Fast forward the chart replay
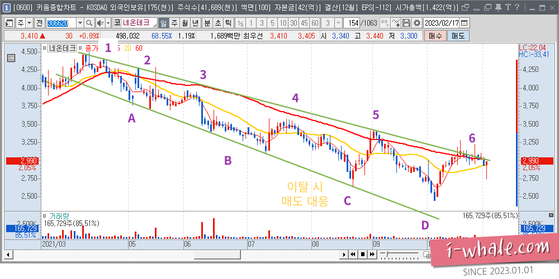Image resolution: width=559 pixels, height=279 pixels. point(372,254)
